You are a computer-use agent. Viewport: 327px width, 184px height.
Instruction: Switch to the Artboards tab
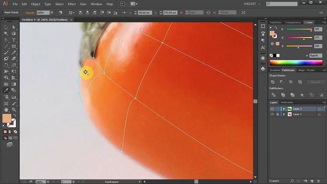tap(287, 102)
